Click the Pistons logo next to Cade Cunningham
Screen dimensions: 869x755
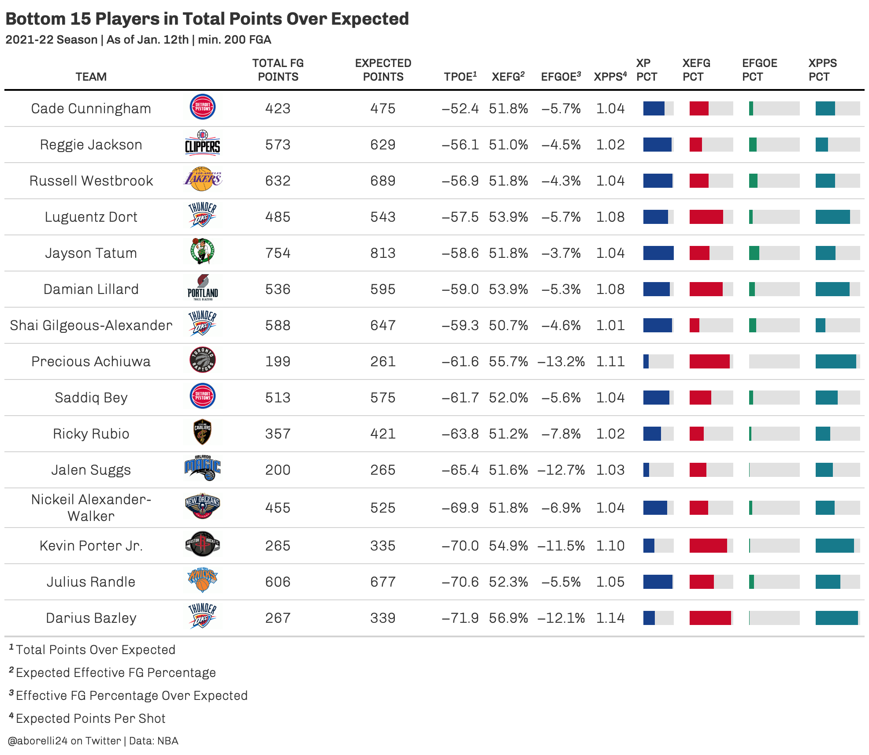pyautogui.click(x=202, y=107)
